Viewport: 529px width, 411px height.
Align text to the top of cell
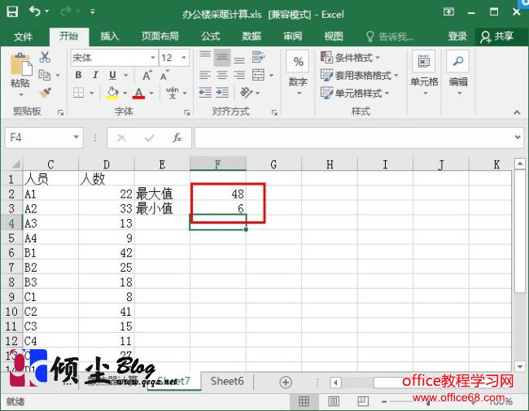click(x=205, y=57)
